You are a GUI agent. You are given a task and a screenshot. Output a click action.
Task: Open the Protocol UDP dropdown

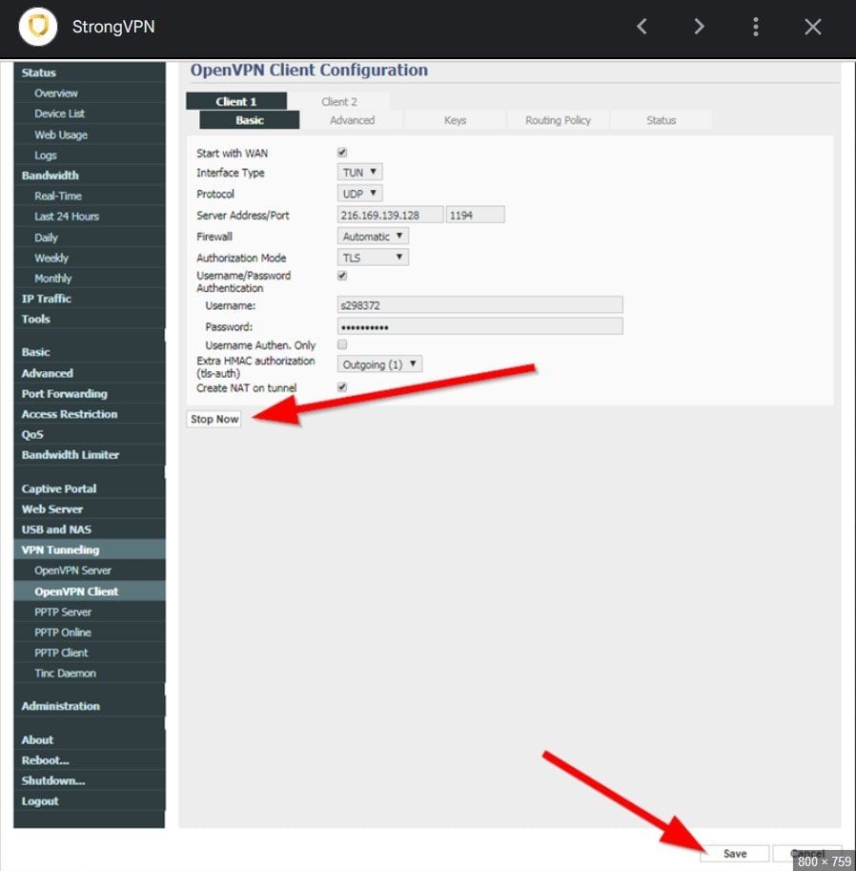359,194
